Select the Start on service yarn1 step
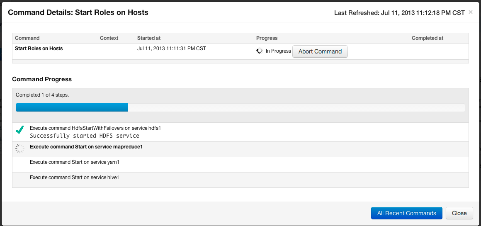This screenshot has height=226, width=481. pos(240,165)
